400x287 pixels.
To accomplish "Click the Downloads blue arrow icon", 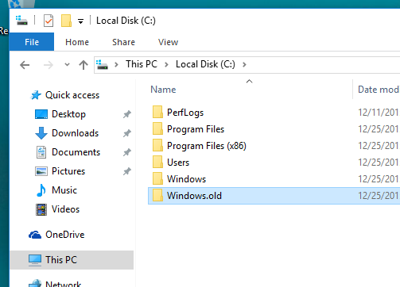I will (x=41, y=133).
